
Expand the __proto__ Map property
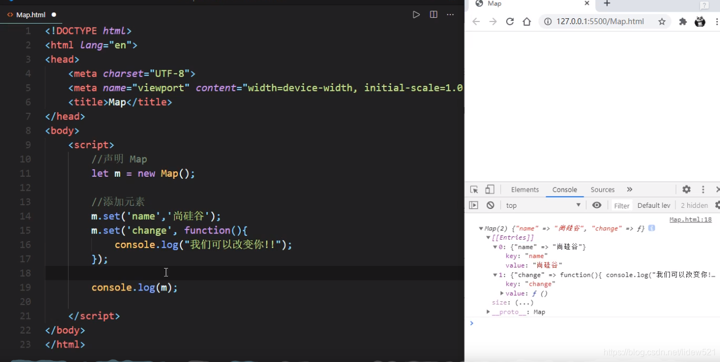pyautogui.click(x=488, y=312)
